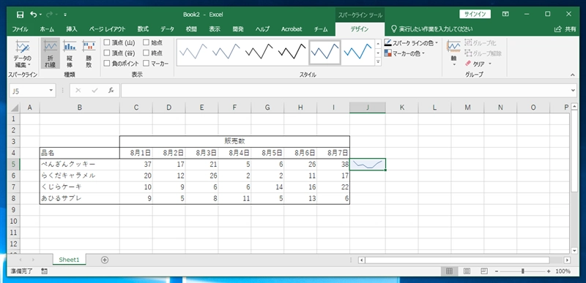Select the sparkline cell J5
This screenshot has height=283, width=586.
coord(368,165)
